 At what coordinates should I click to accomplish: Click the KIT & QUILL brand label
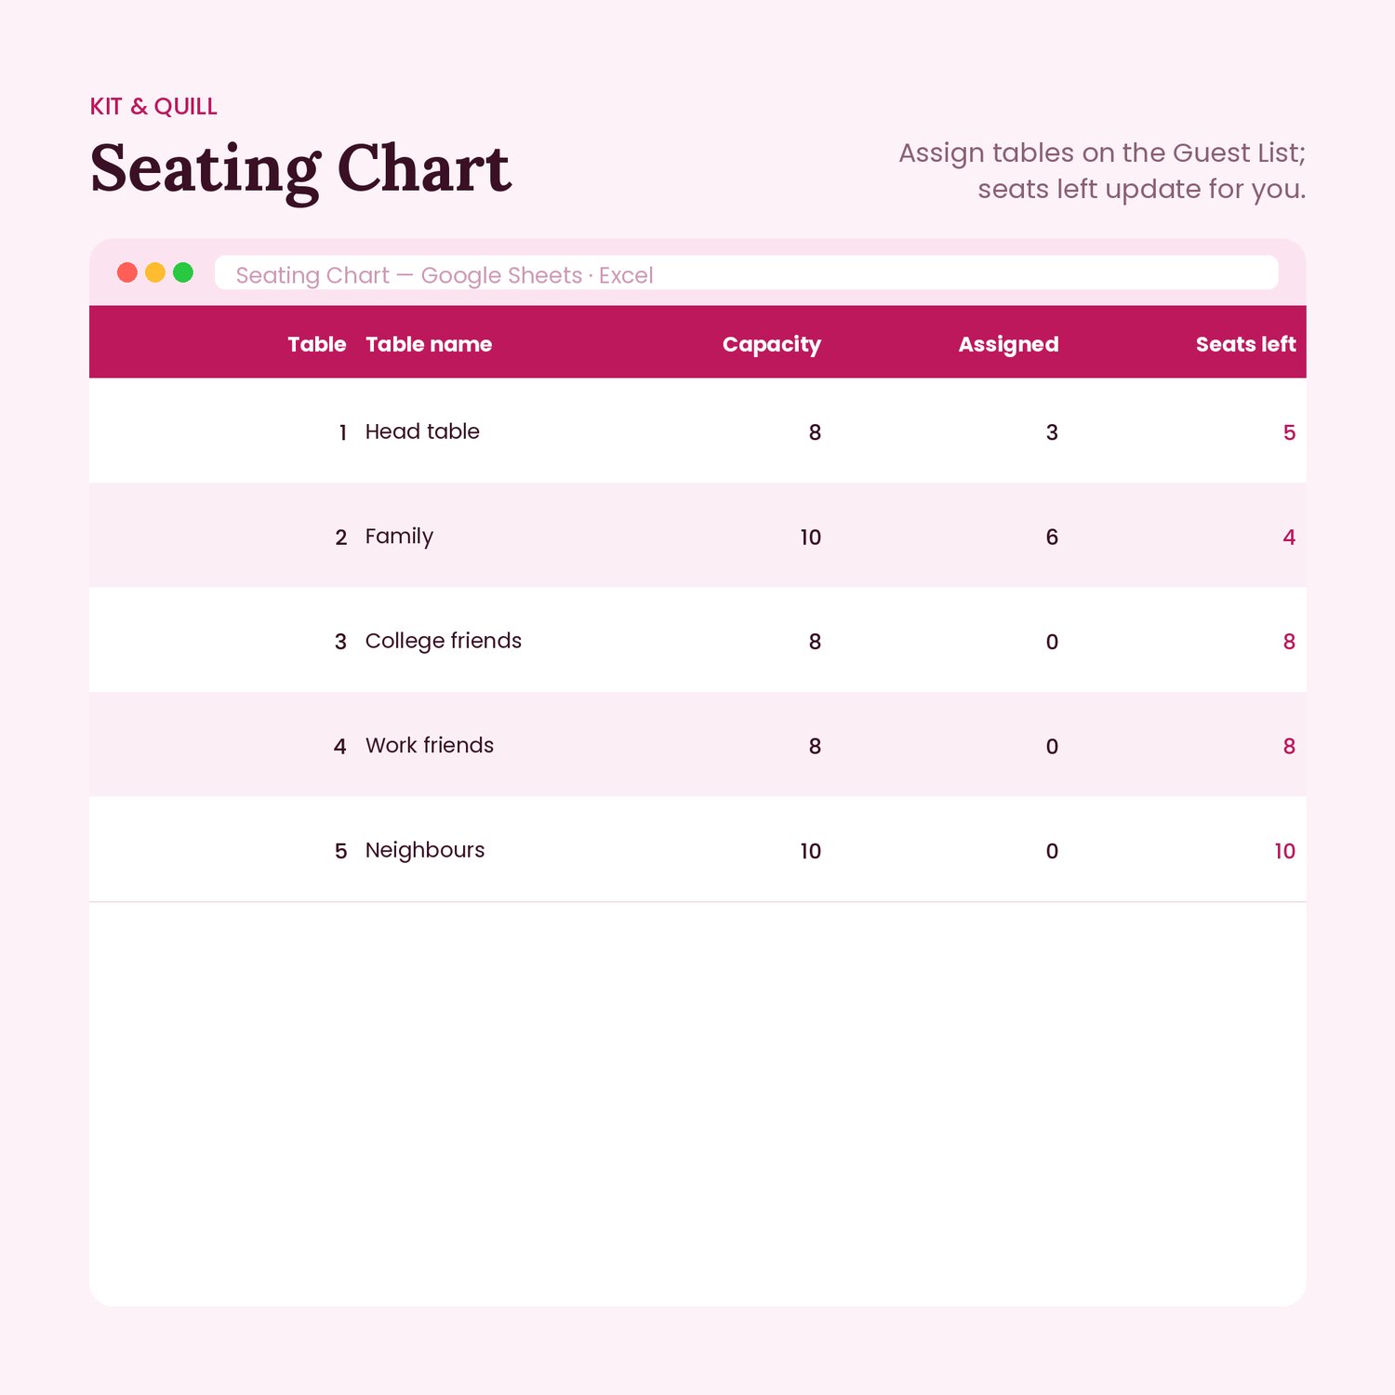coord(153,107)
